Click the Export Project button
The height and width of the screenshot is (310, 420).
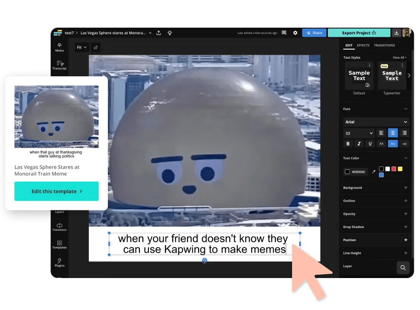[359, 33]
